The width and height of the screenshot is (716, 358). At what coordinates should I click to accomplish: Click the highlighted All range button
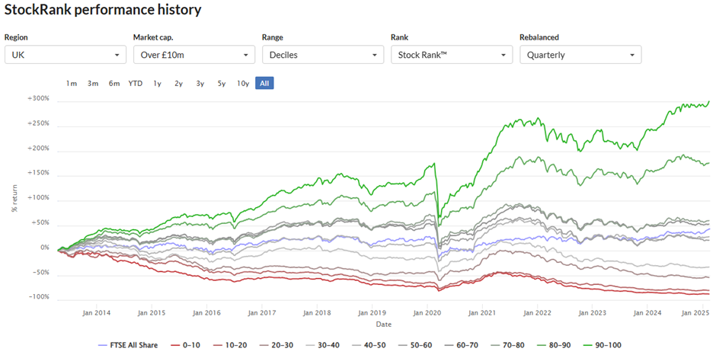coord(264,84)
